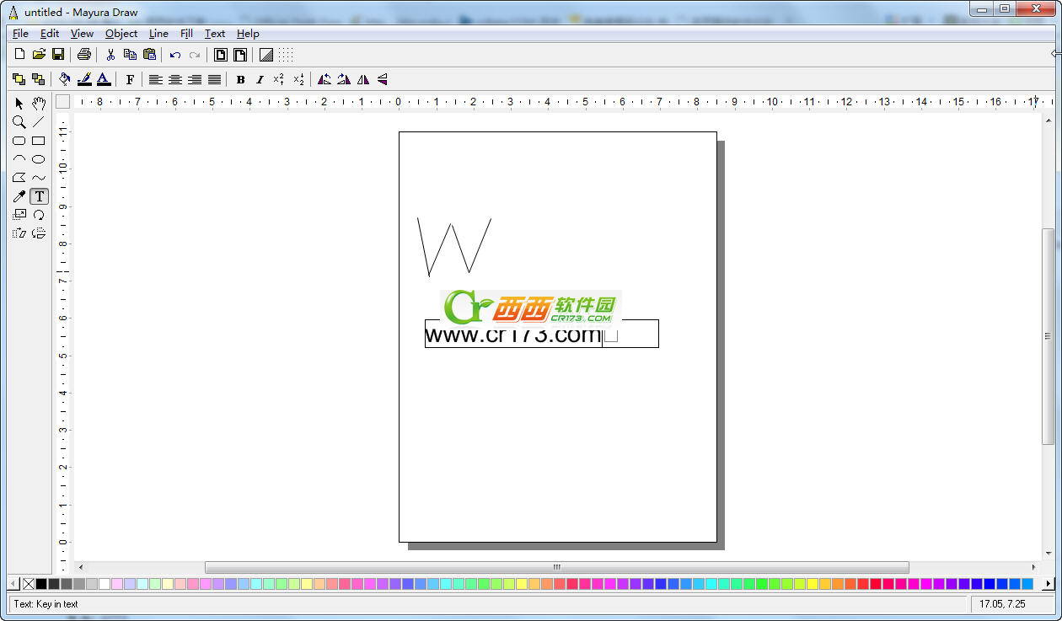Apply subscript formatting

(298, 79)
